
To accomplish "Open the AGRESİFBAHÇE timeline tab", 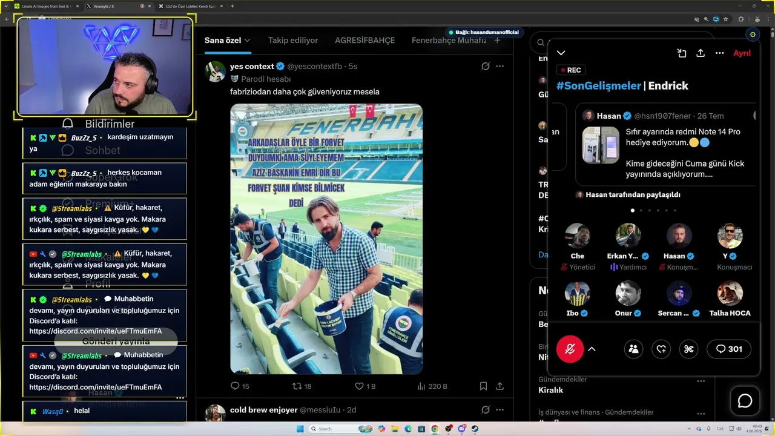I will pos(364,41).
